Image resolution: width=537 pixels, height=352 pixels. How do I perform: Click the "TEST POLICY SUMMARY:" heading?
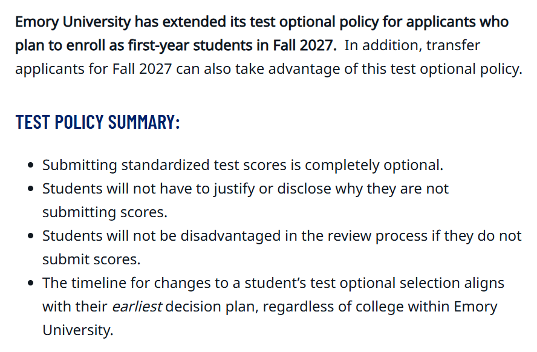pyautogui.click(x=97, y=122)
